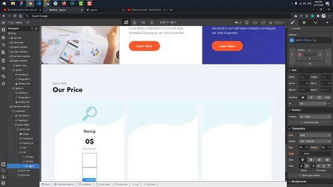Screen dimensions: 333x187
Task: Open Visual Studio Code in taskbar
Action: click(39, 4)
